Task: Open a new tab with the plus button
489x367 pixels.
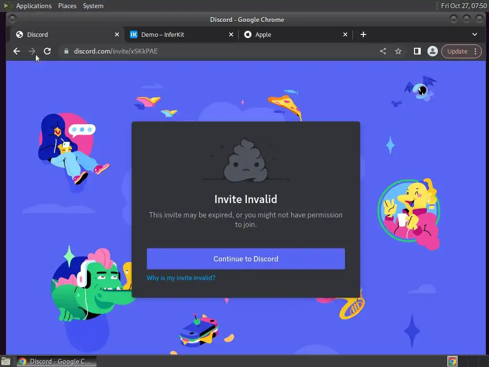Action: click(363, 34)
